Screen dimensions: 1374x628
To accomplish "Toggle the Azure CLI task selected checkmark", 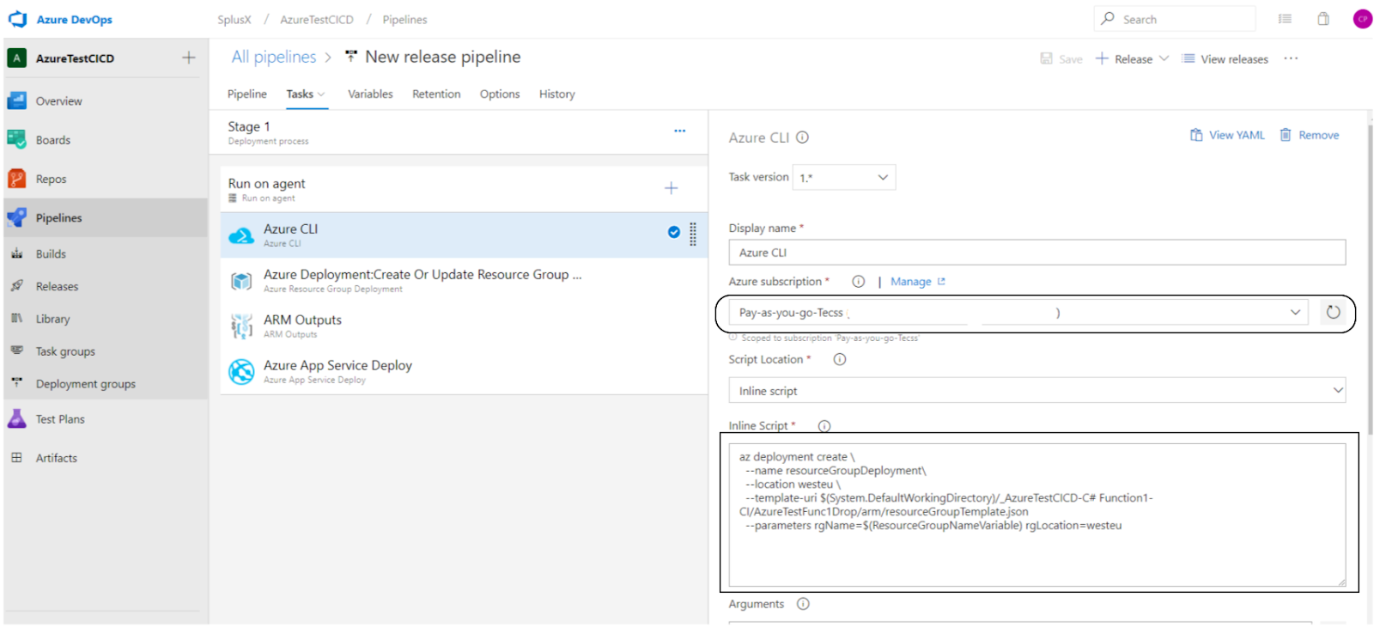I will point(674,232).
